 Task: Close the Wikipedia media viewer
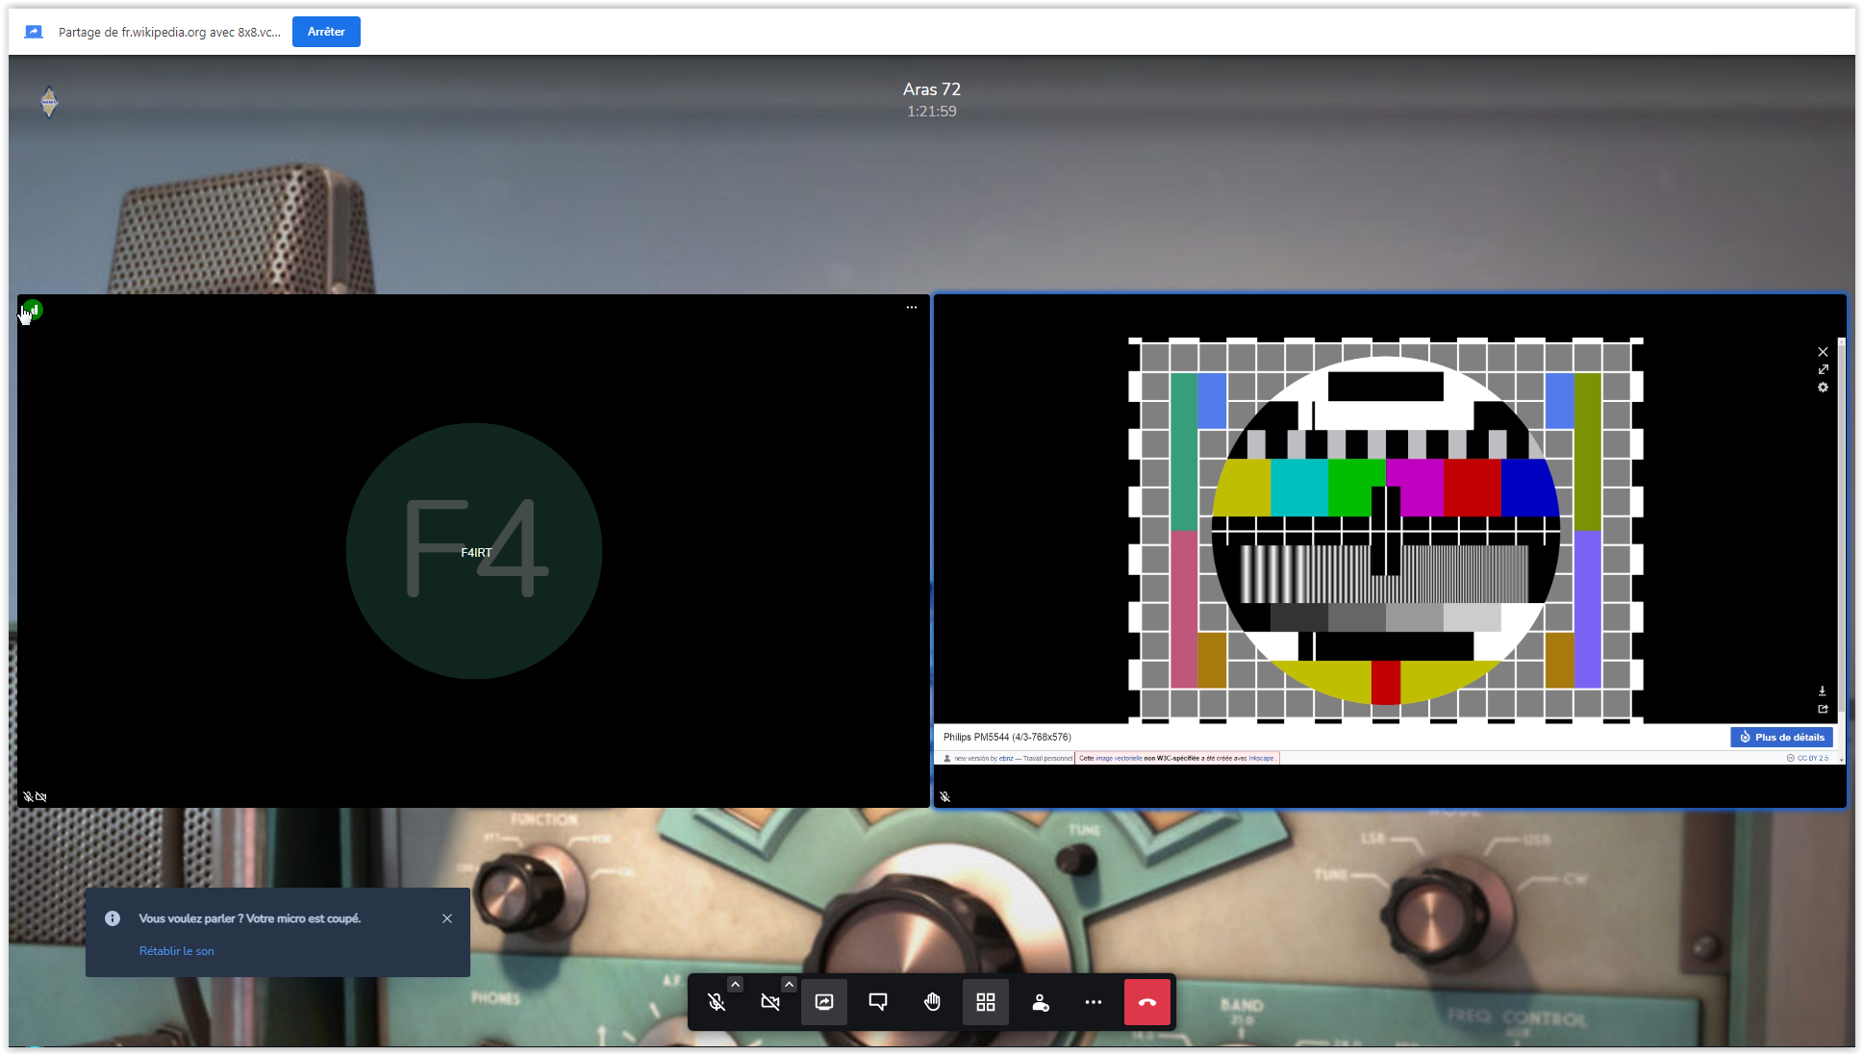1823,352
